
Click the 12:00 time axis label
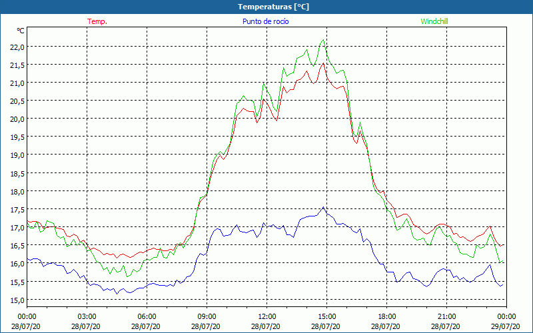(267, 316)
